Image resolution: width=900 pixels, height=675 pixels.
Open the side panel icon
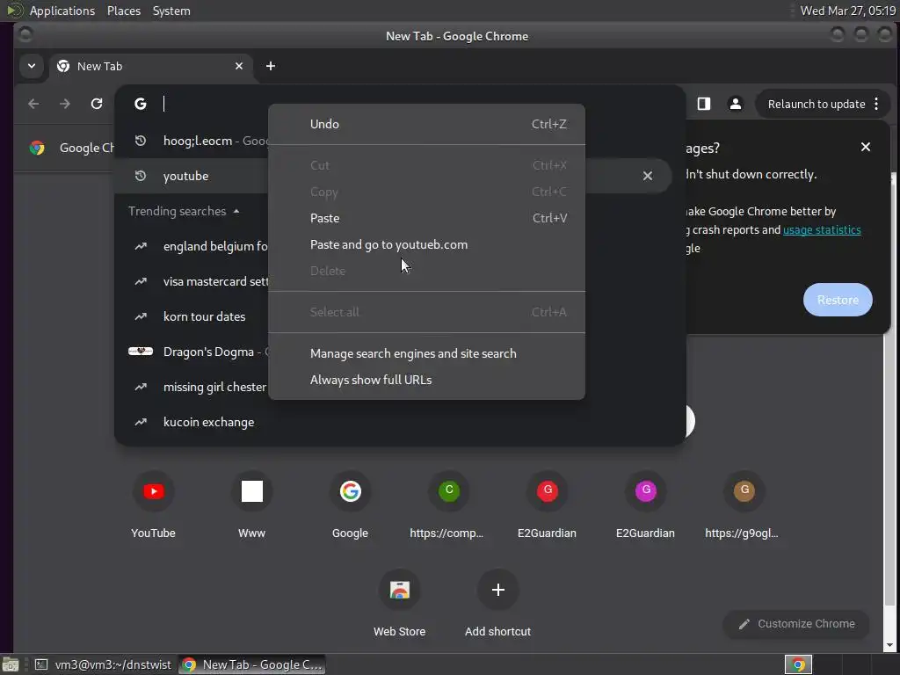coord(704,104)
